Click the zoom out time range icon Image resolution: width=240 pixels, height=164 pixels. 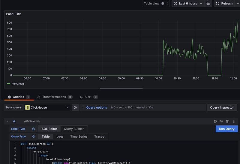208,4
